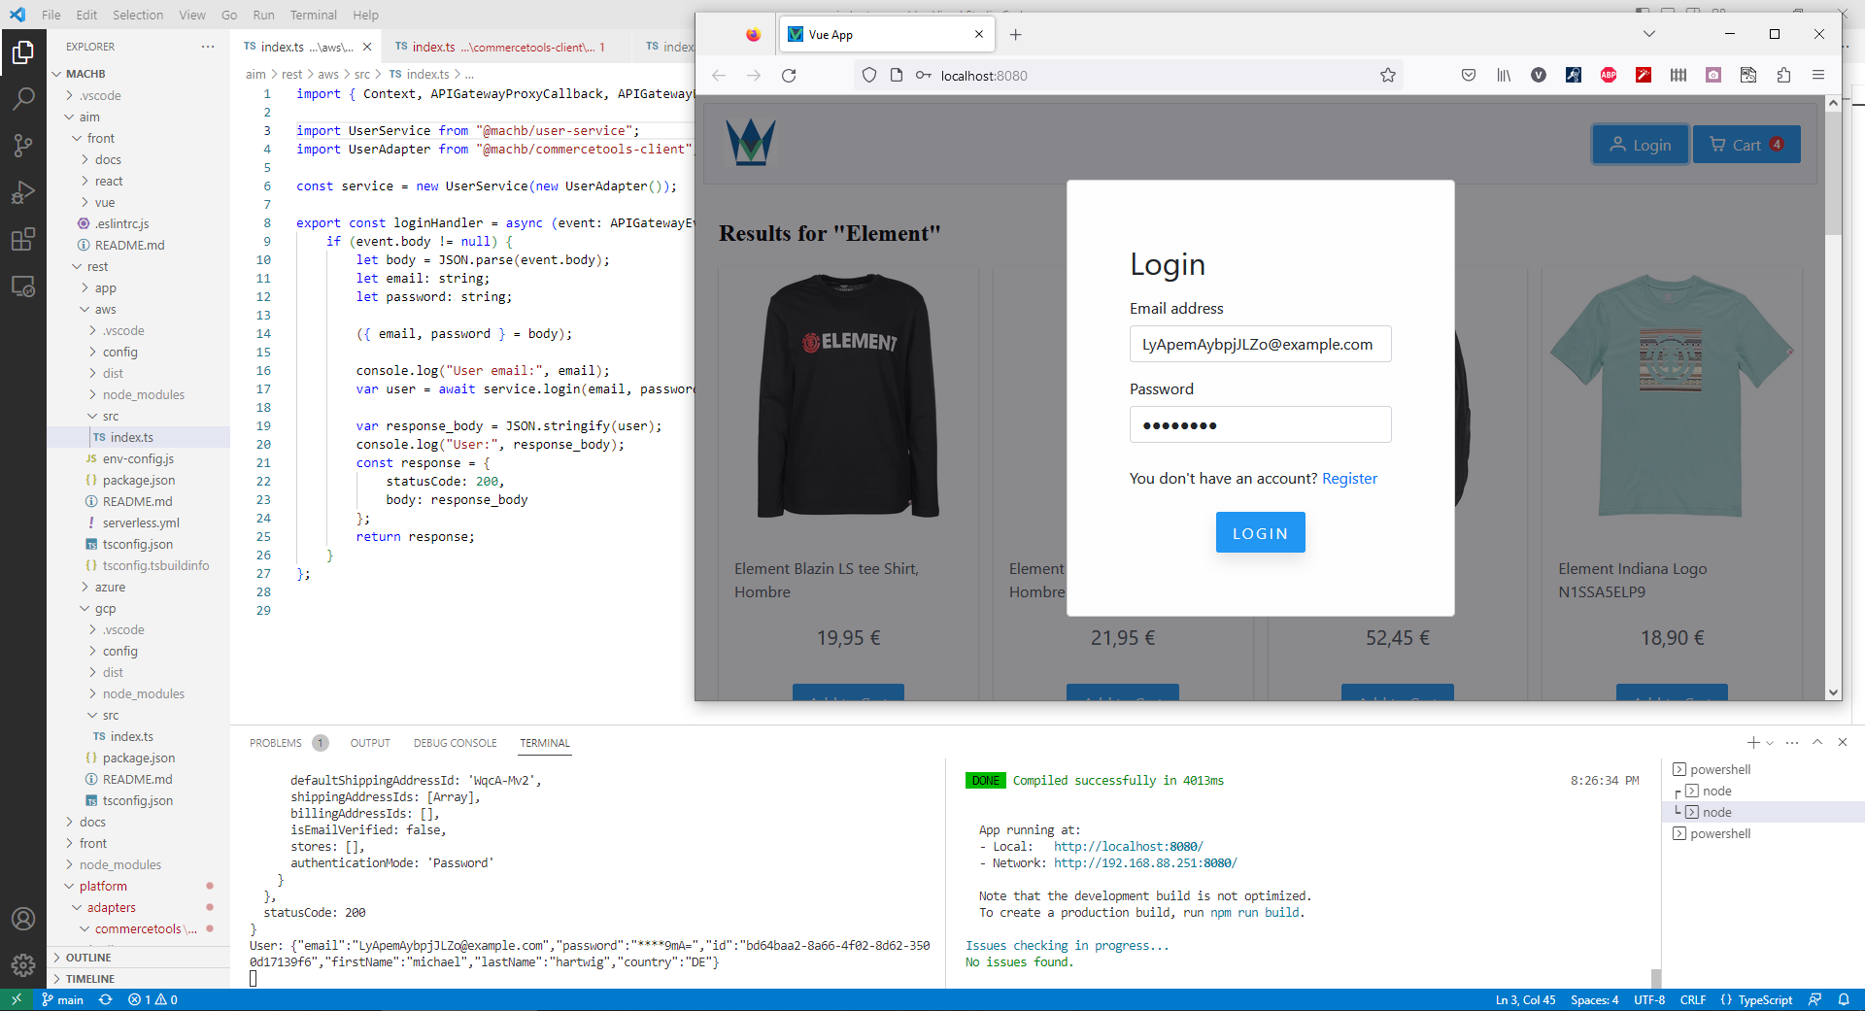Click Explorer more actions ellipsis
Viewport: 1865px width, 1011px height.
(208, 47)
